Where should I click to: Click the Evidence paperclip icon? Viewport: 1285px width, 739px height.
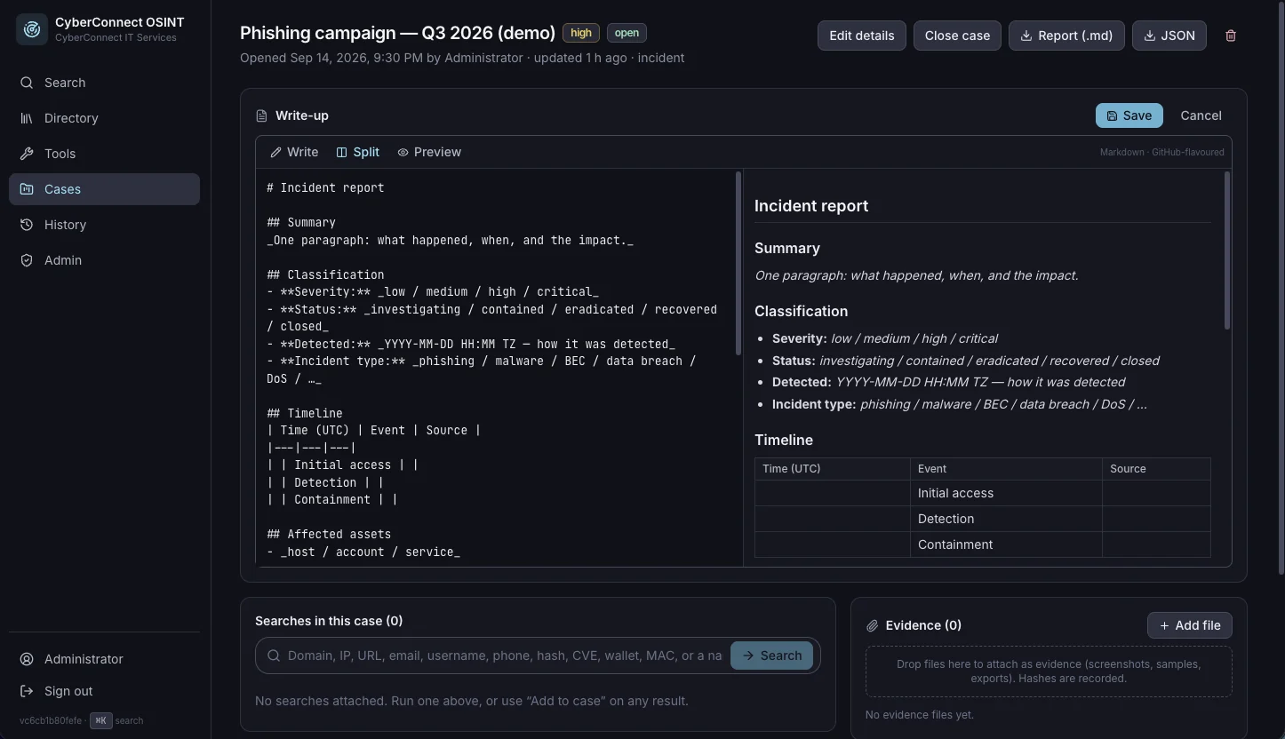(x=873, y=625)
